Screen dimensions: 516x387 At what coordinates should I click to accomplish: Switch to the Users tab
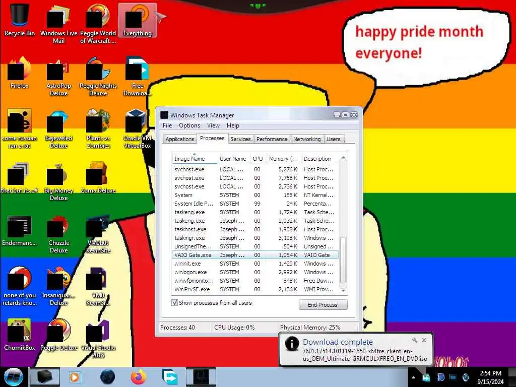334,139
